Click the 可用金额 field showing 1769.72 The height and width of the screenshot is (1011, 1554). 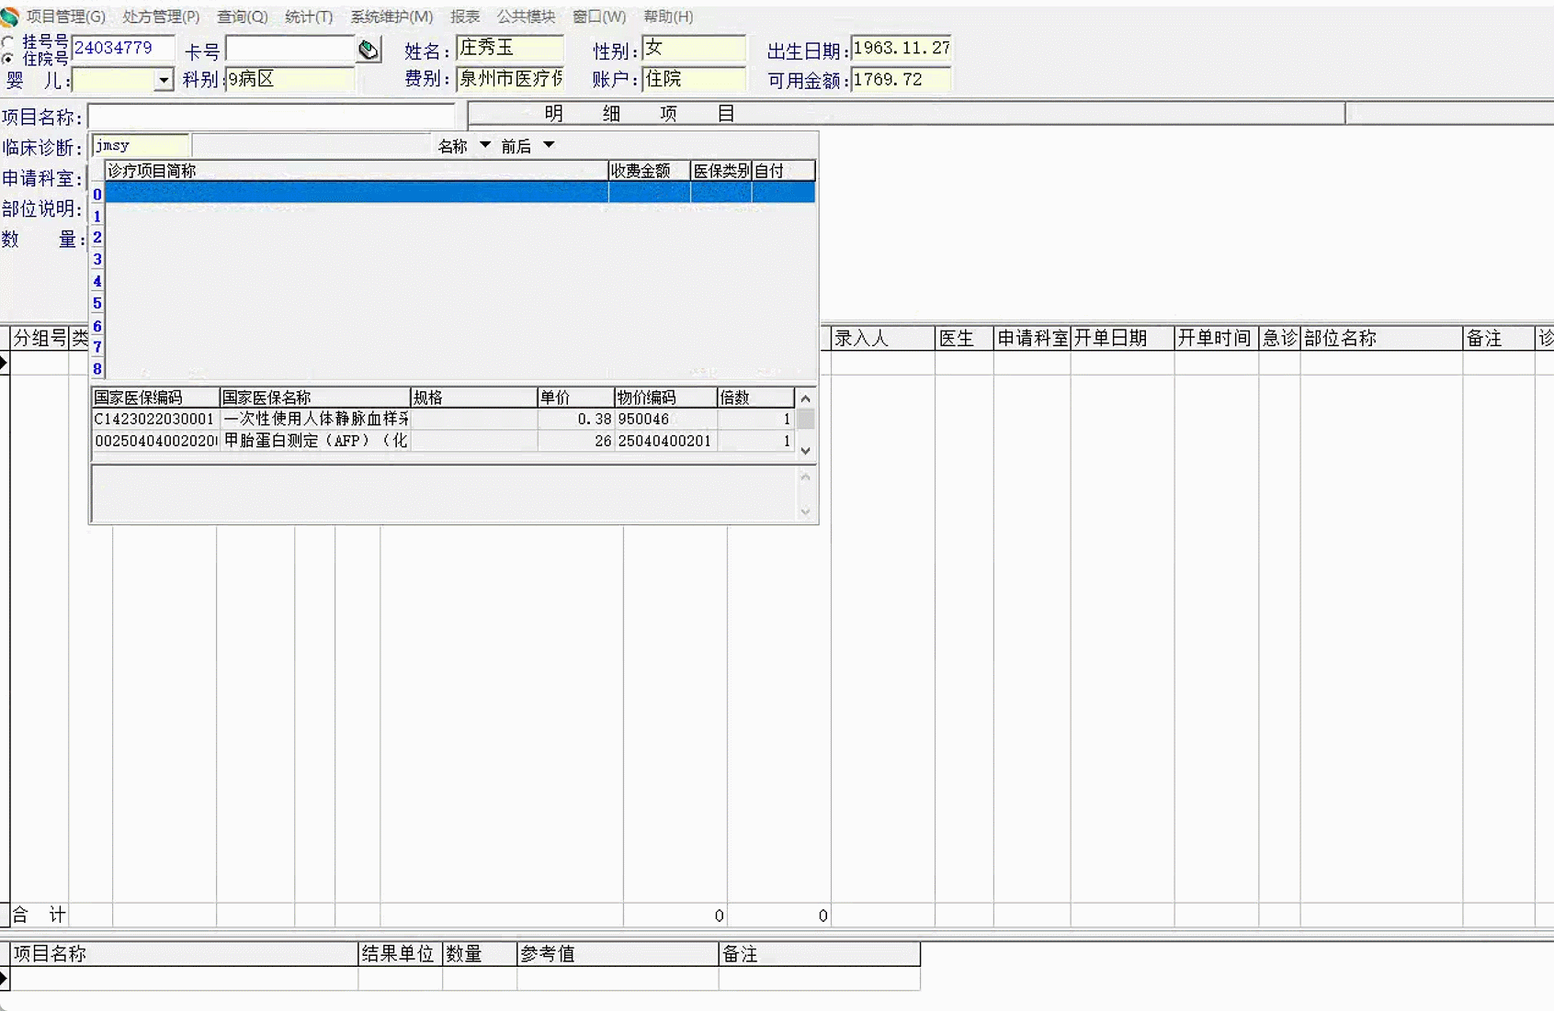[x=901, y=80]
